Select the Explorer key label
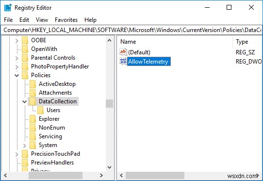263x181 pixels. pos(49,119)
